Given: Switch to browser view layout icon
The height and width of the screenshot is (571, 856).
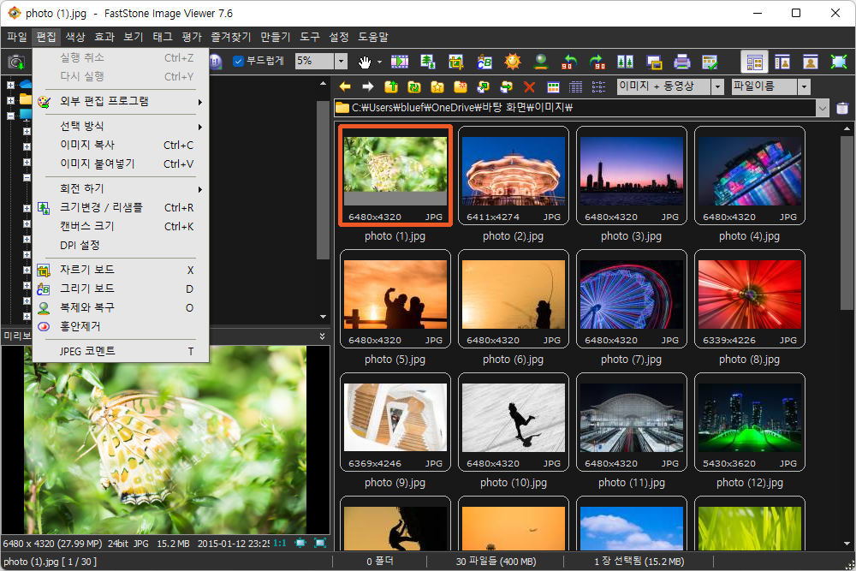Looking at the screenshot, I should 754,62.
